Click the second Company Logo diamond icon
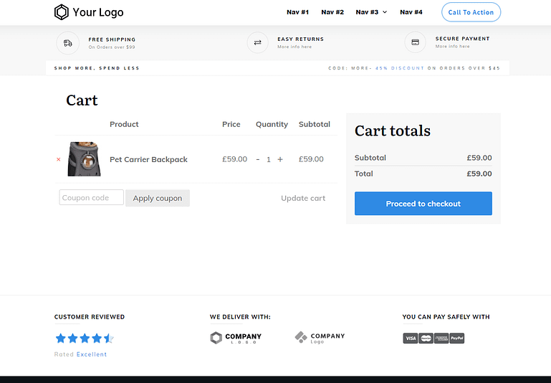 [301, 336]
